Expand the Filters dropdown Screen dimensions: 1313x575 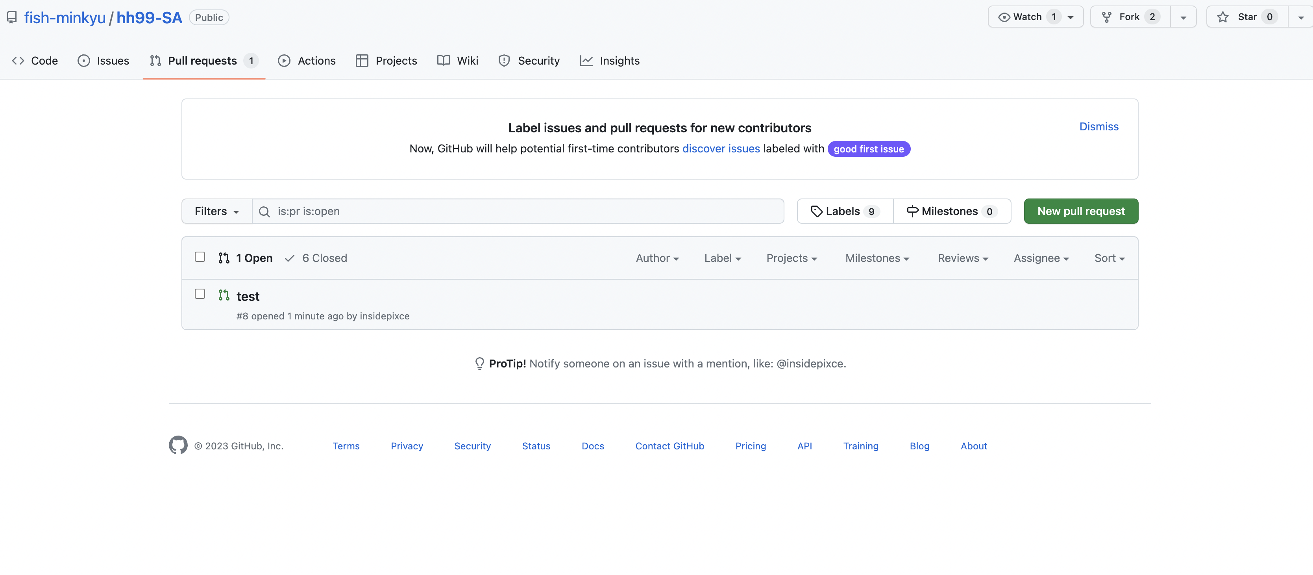pos(216,211)
